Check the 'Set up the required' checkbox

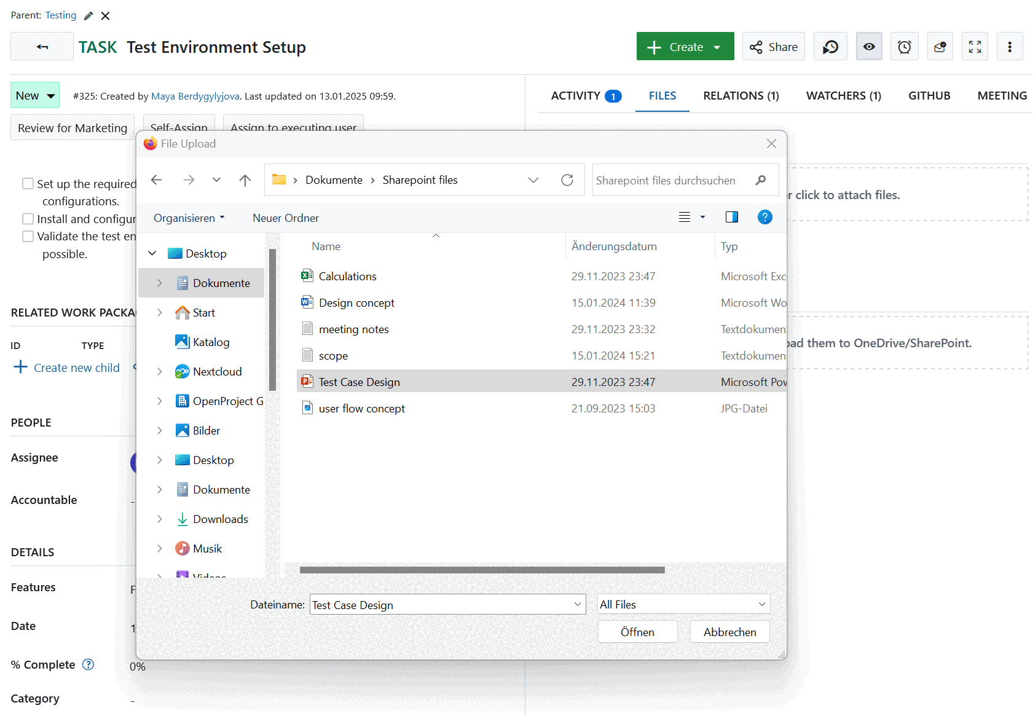click(28, 183)
